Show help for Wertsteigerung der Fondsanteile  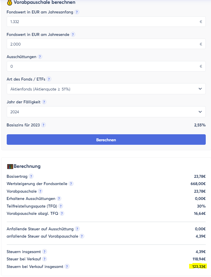tap(71, 184)
